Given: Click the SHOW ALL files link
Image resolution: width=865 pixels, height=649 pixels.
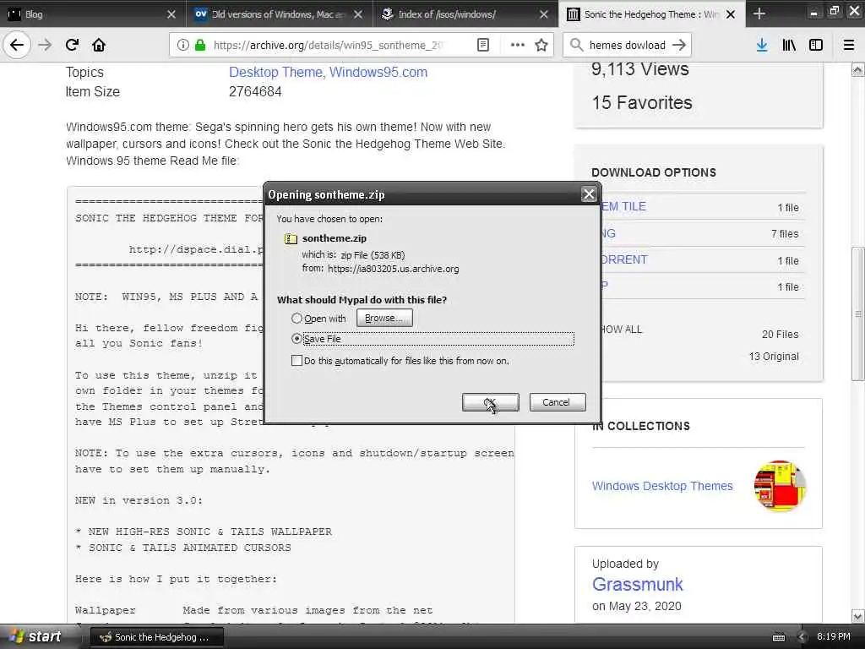Looking at the screenshot, I should point(622,330).
